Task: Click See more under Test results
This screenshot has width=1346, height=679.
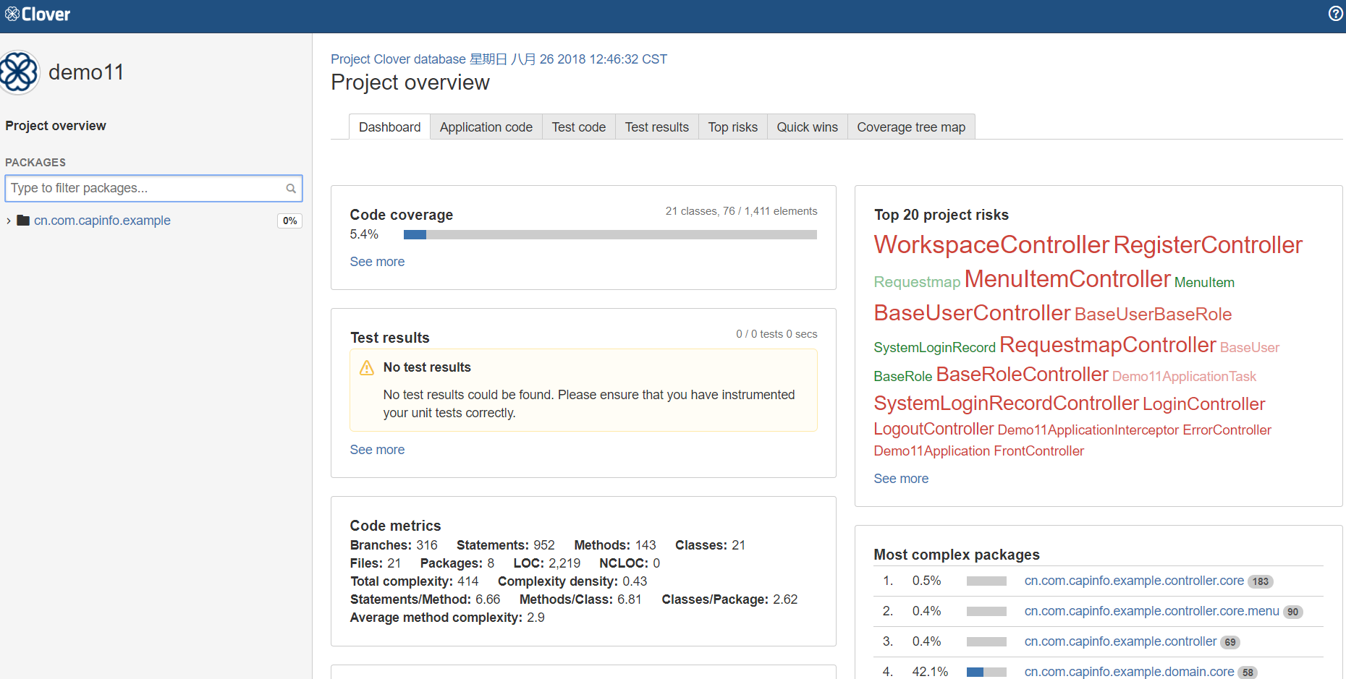Action: 377,450
